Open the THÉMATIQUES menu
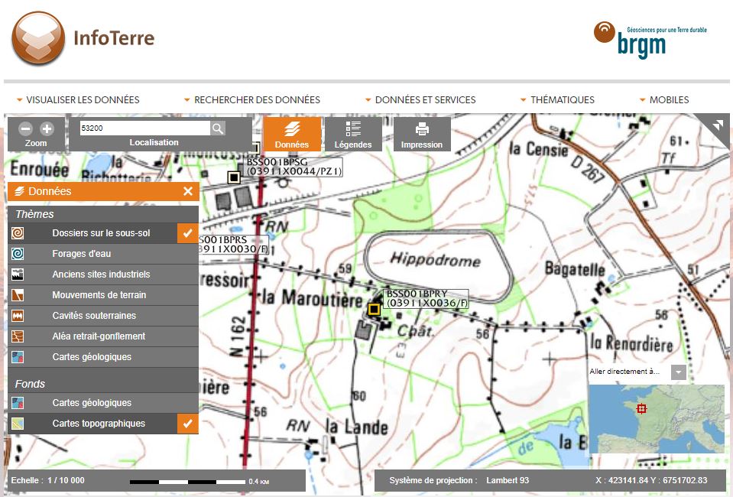This screenshot has height=497, width=733. click(557, 99)
